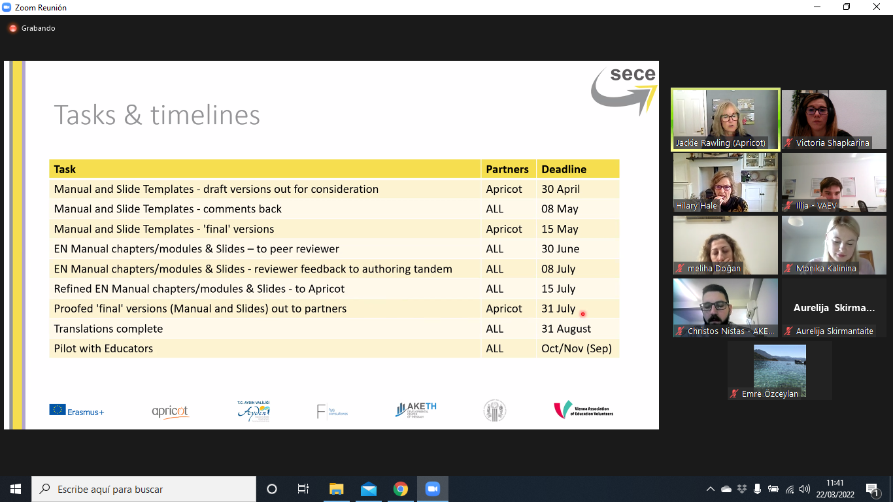Click the 'Oct/Nov (Sep)' deadline cell
The height and width of the screenshot is (502, 893).
pos(577,348)
